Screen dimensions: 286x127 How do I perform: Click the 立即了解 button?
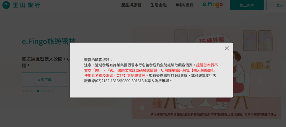pos(44,80)
